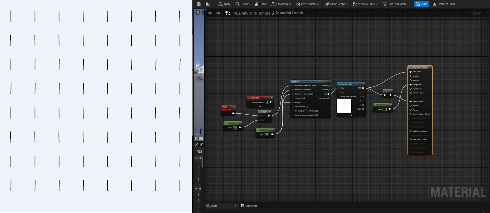490x213 pixels.
Task: Click Texture Sample Tex input pin
Action: [x=339, y=92]
